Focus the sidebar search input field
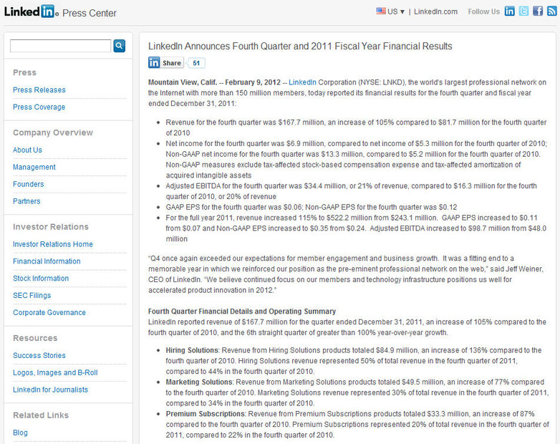Image resolution: width=560 pixels, height=444 pixels. 60,46
